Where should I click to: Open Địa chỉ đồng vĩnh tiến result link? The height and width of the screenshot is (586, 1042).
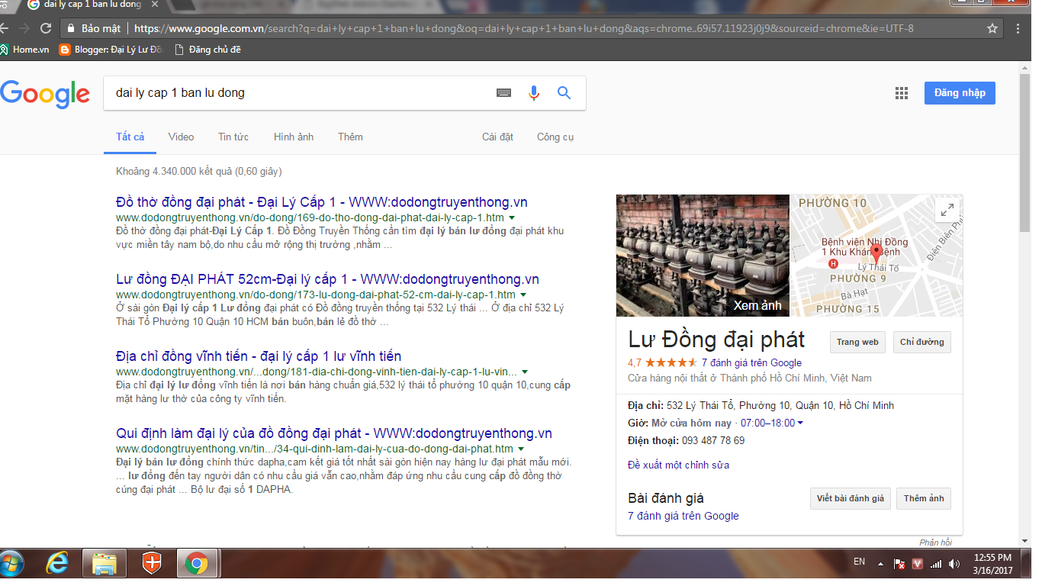click(259, 356)
